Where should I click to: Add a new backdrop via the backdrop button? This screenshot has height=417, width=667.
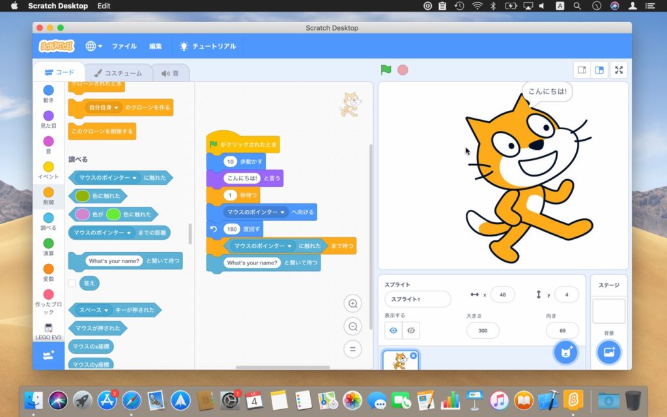coord(610,352)
